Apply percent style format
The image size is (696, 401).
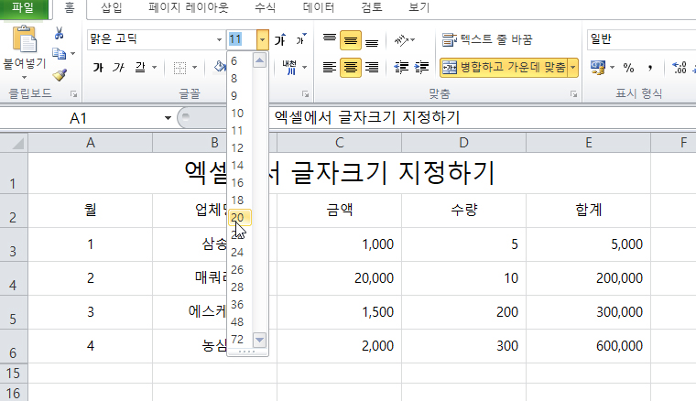tap(628, 68)
